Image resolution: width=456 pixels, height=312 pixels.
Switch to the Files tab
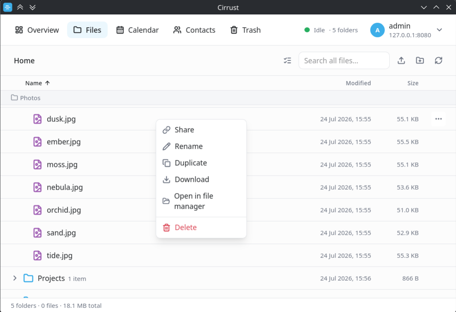pyautogui.click(x=87, y=30)
